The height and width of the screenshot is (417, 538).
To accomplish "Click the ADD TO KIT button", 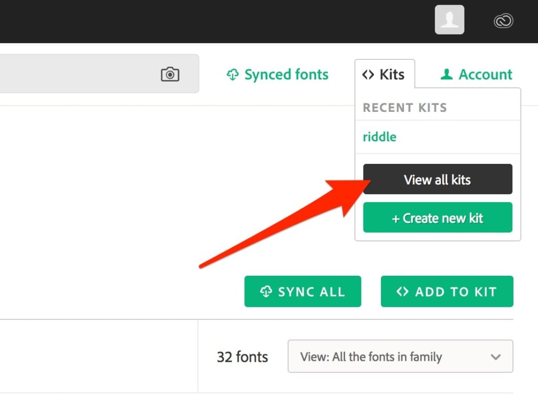I will [447, 291].
